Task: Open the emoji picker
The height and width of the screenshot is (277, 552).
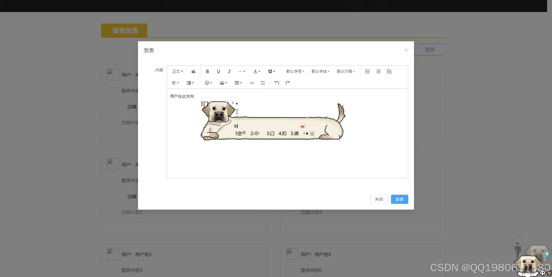Action: pyautogui.click(x=208, y=83)
